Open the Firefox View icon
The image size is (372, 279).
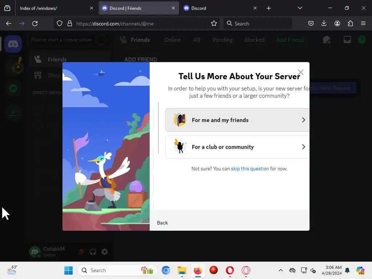7,8
